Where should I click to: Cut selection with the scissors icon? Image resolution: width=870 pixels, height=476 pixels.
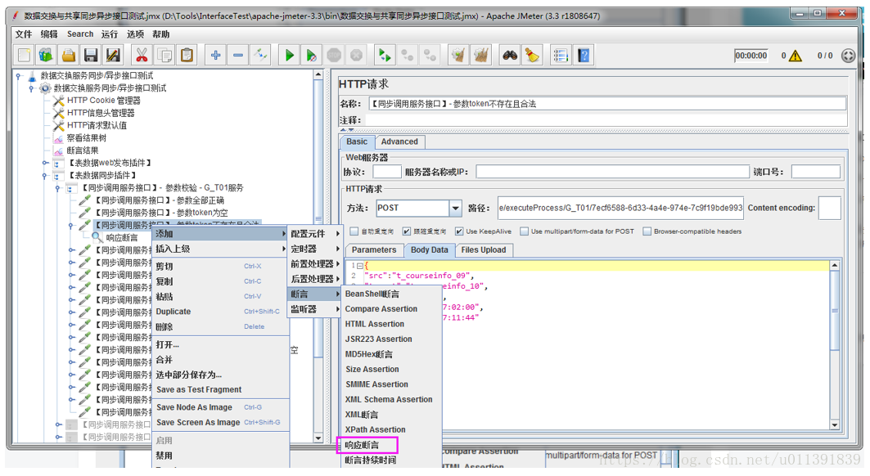pyautogui.click(x=142, y=56)
